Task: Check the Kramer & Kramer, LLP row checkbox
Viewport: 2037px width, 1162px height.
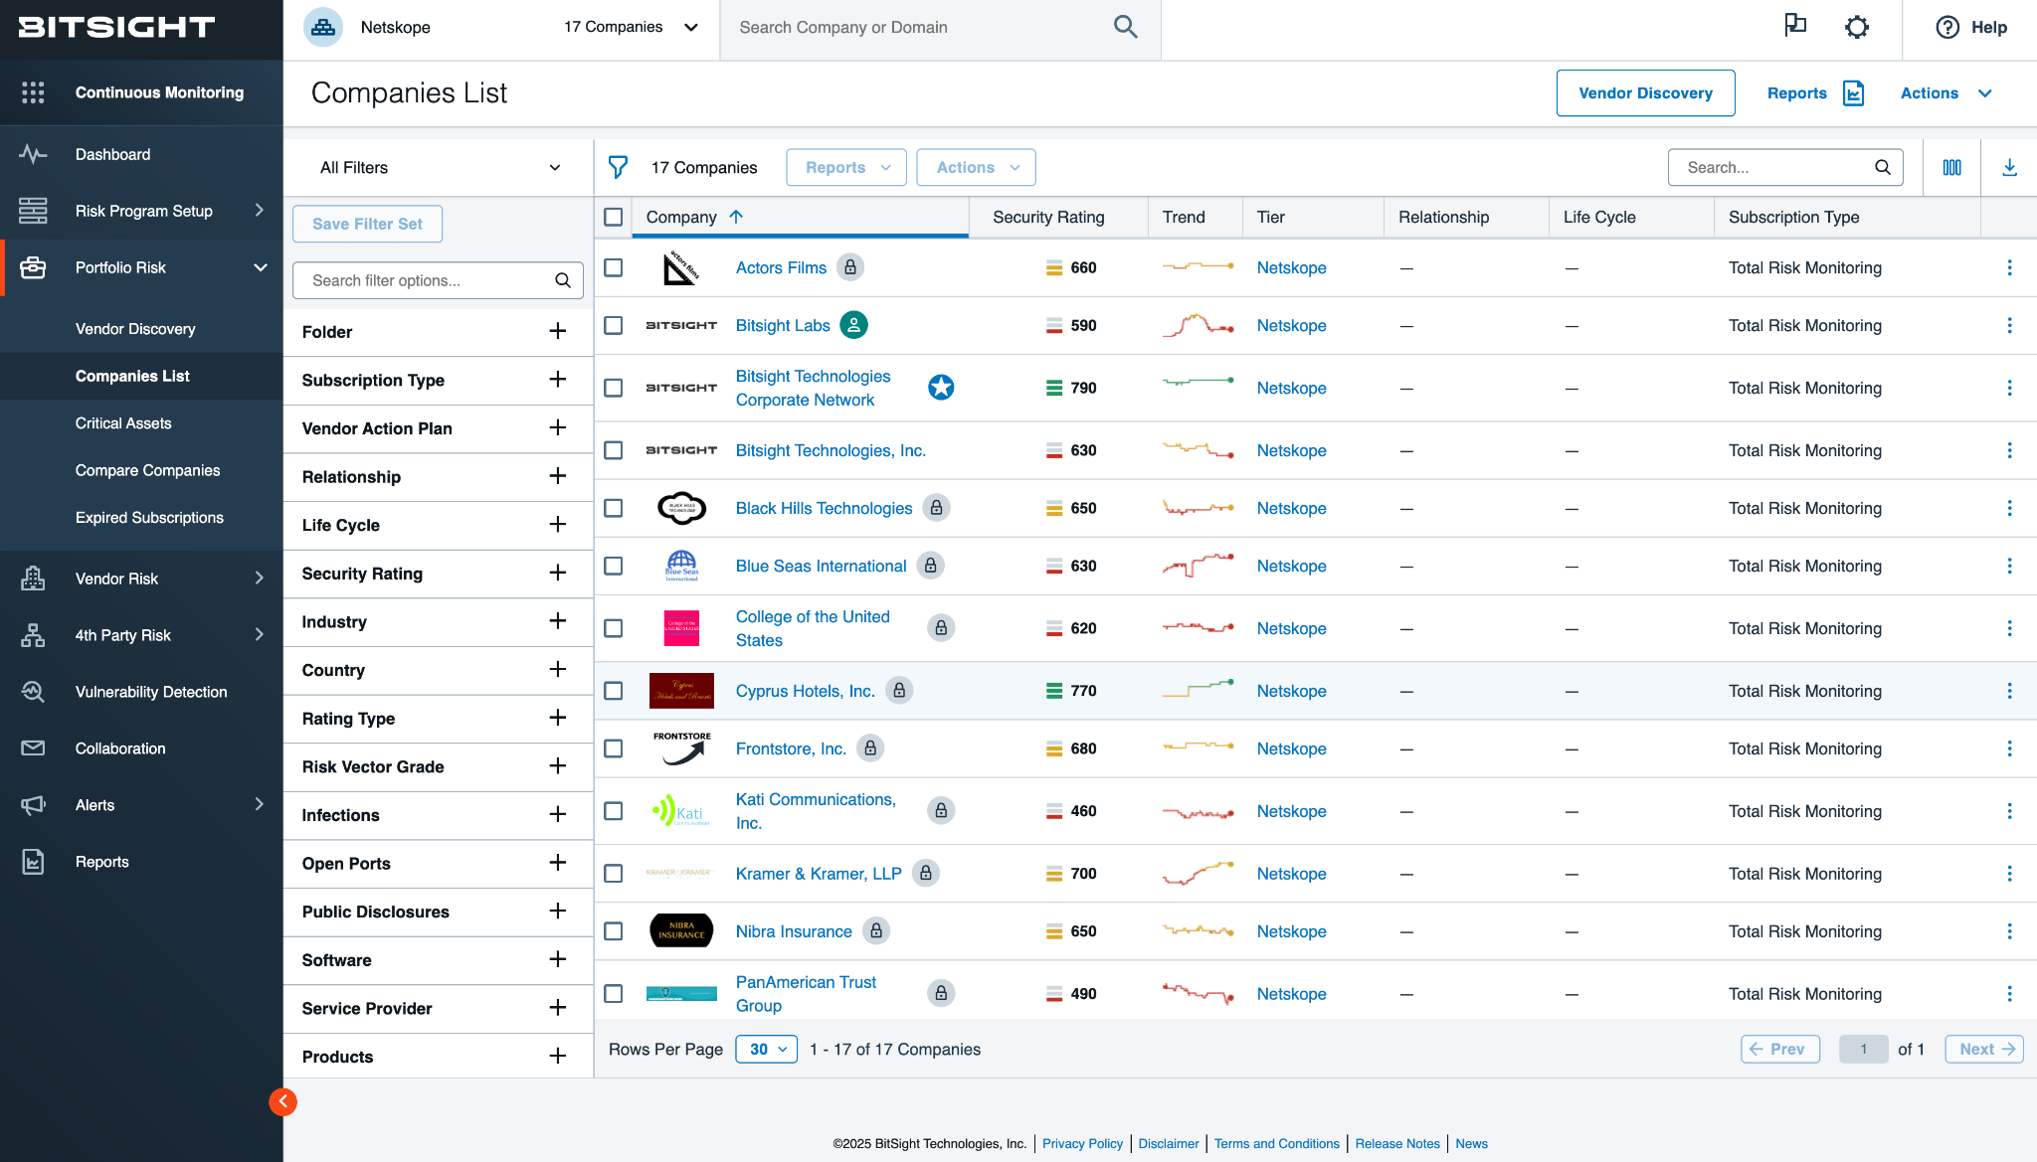Action: click(614, 874)
